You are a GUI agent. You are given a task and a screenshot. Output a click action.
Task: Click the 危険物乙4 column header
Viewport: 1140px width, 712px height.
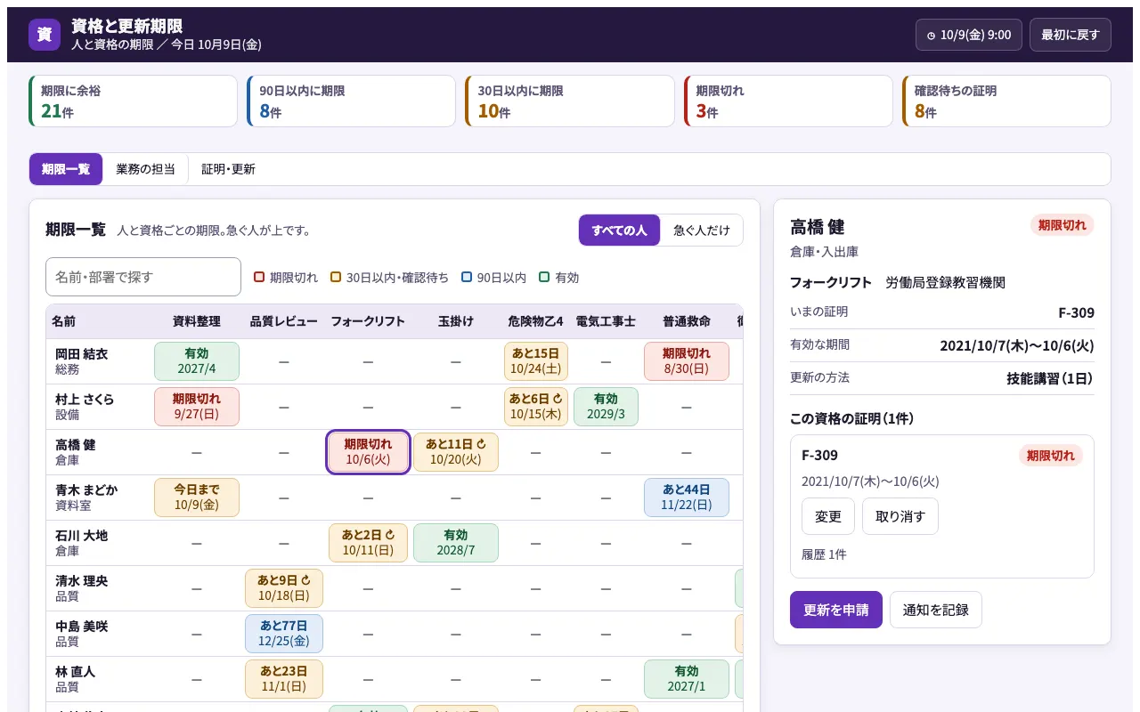[x=536, y=321]
